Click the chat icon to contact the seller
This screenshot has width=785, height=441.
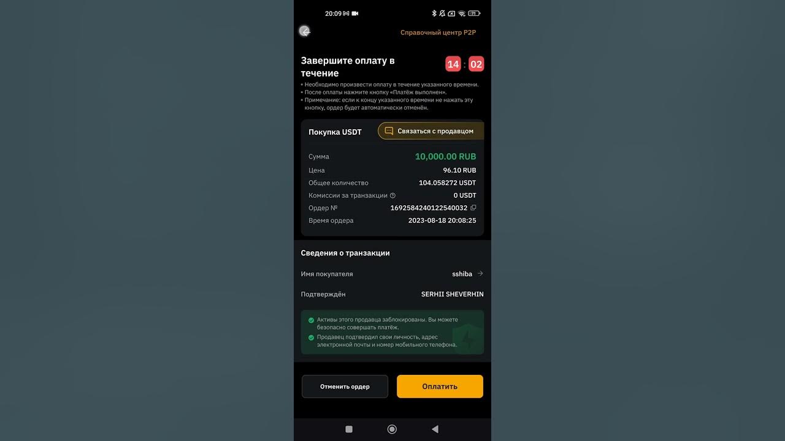pos(388,131)
